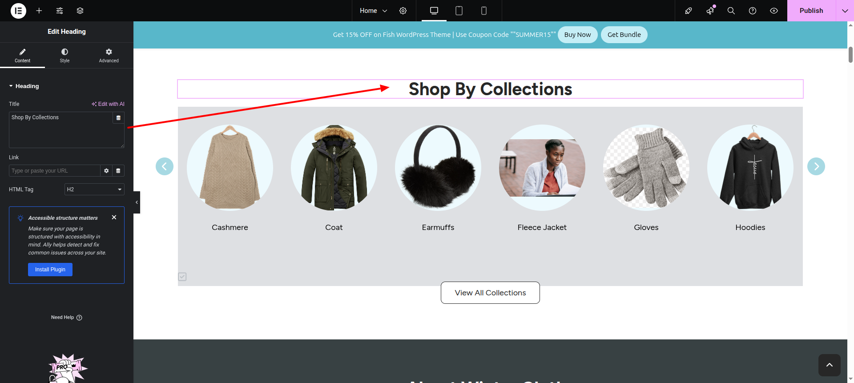Image resolution: width=854 pixels, height=383 pixels.
Task: Switch to the Style tab
Action: pyautogui.click(x=64, y=55)
